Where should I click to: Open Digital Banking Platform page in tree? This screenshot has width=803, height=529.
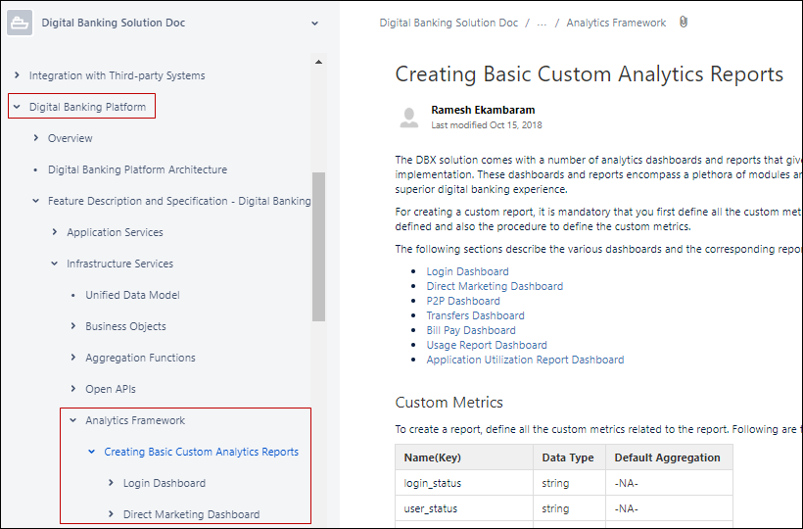tap(87, 107)
